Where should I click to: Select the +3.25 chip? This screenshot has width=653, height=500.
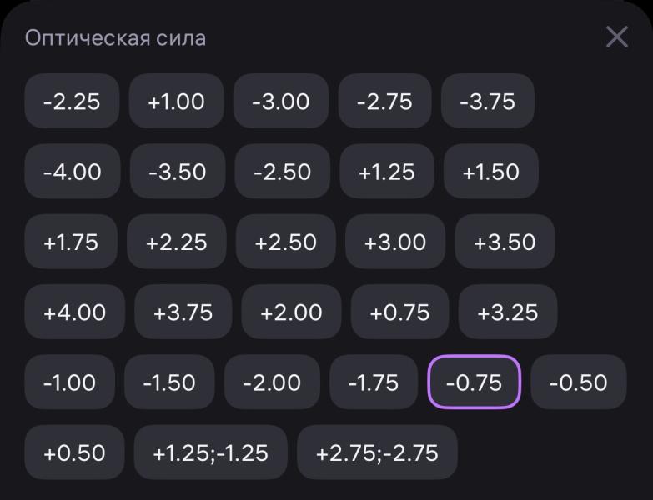[x=508, y=312]
